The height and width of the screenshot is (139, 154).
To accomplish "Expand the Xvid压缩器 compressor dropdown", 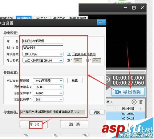I will coord(48,80).
